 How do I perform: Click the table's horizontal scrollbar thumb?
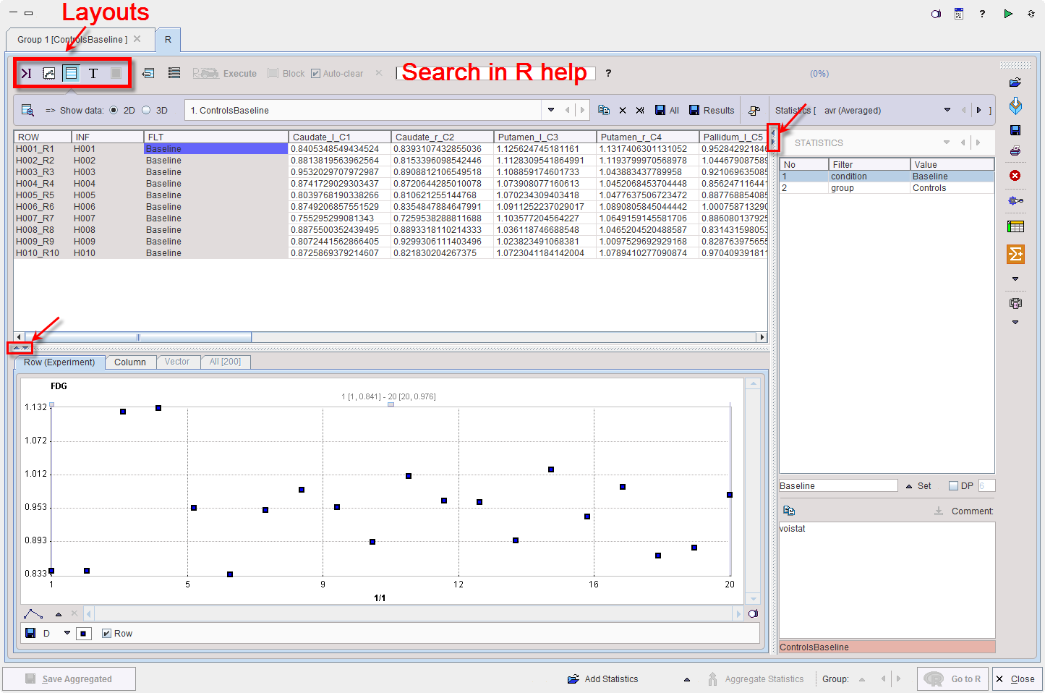137,337
